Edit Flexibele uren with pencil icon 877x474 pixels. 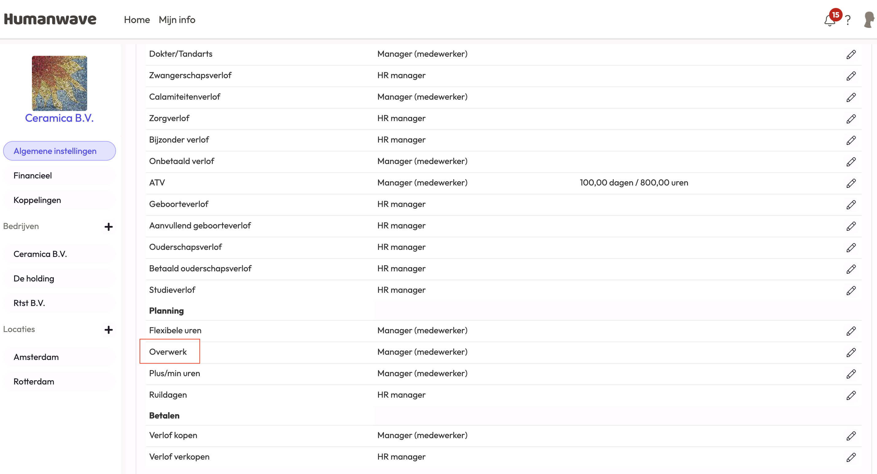(x=851, y=331)
